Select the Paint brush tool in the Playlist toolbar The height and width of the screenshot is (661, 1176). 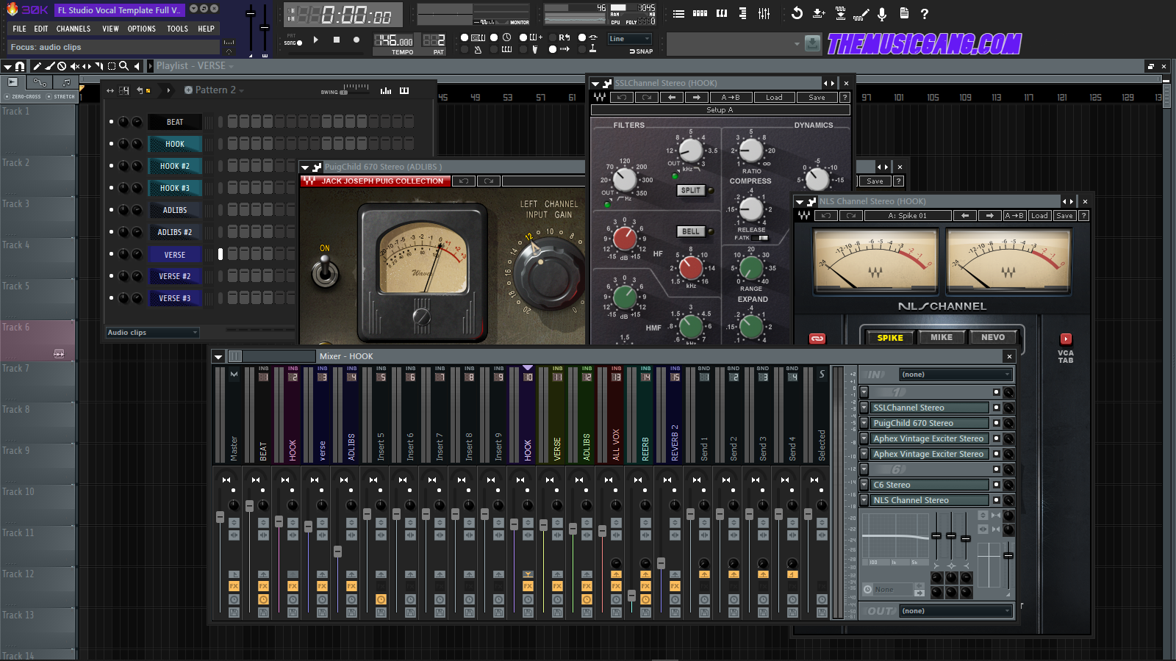[x=49, y=66]
